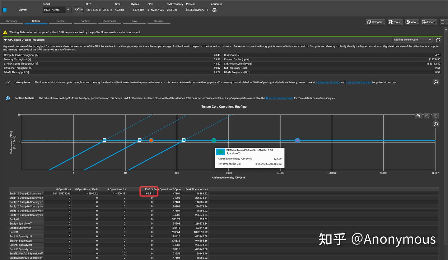The width and height of the screenshot is (448, 260).
Task: Open the chart info icon below reset
Action: click(435, 124)
